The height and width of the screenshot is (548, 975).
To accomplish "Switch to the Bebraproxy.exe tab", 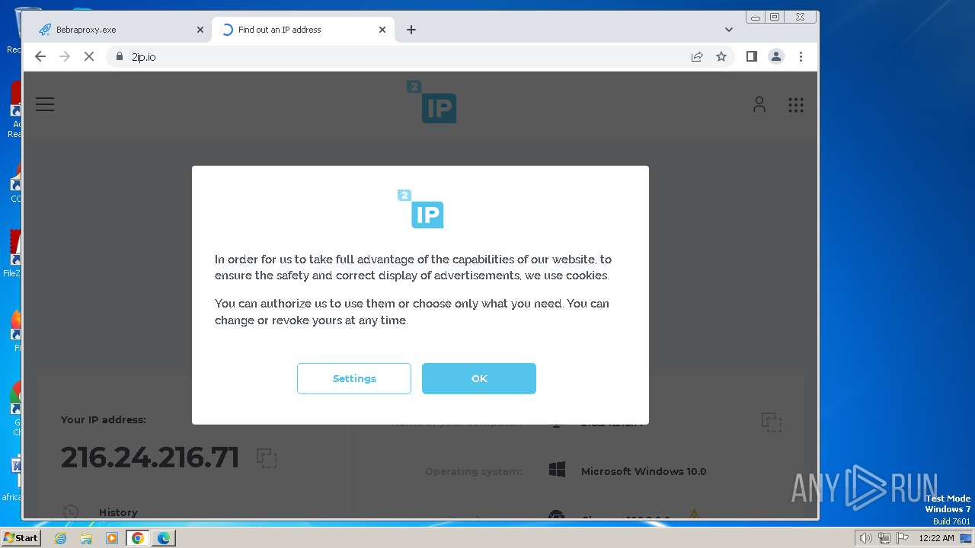I will tap(122, 30).
